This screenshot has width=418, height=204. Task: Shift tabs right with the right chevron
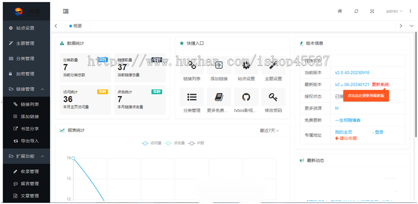coord(401,26)
